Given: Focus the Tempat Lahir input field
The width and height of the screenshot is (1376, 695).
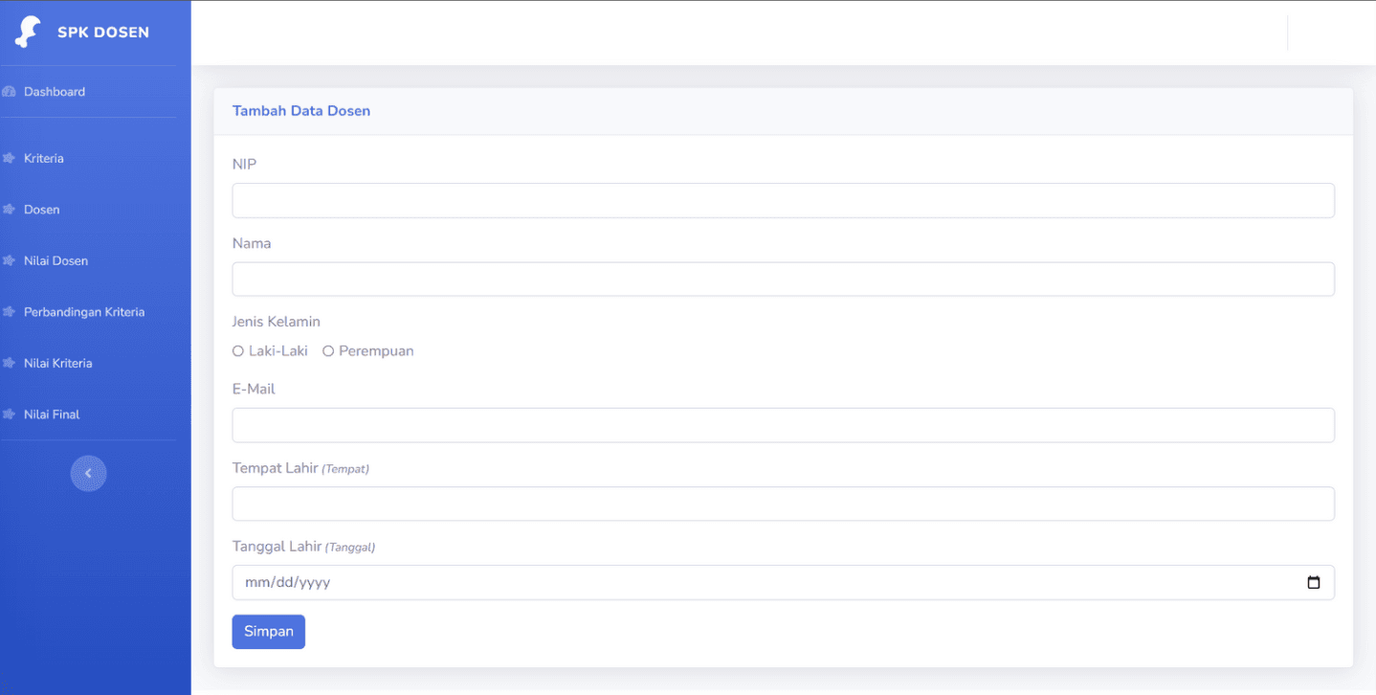Looking at the screenshot, I should pos(783,504).
